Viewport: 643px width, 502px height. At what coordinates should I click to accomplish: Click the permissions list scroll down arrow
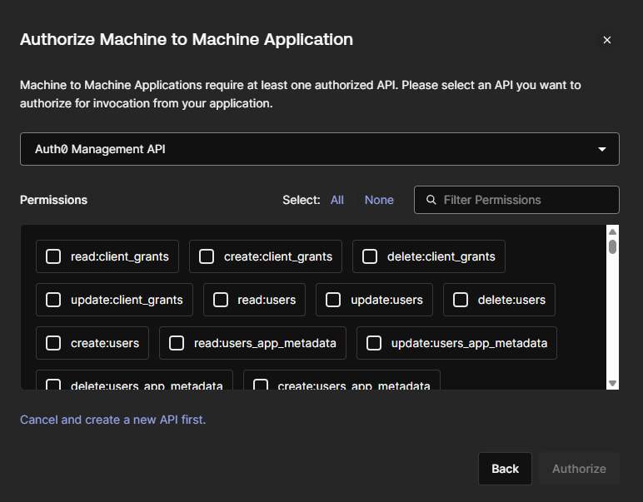[x=613, y=383]
